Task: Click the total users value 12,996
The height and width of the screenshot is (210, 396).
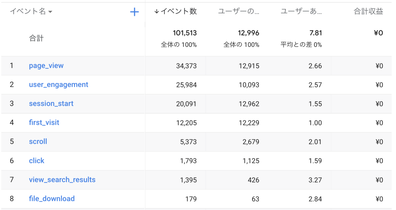Action: (248, 33)
